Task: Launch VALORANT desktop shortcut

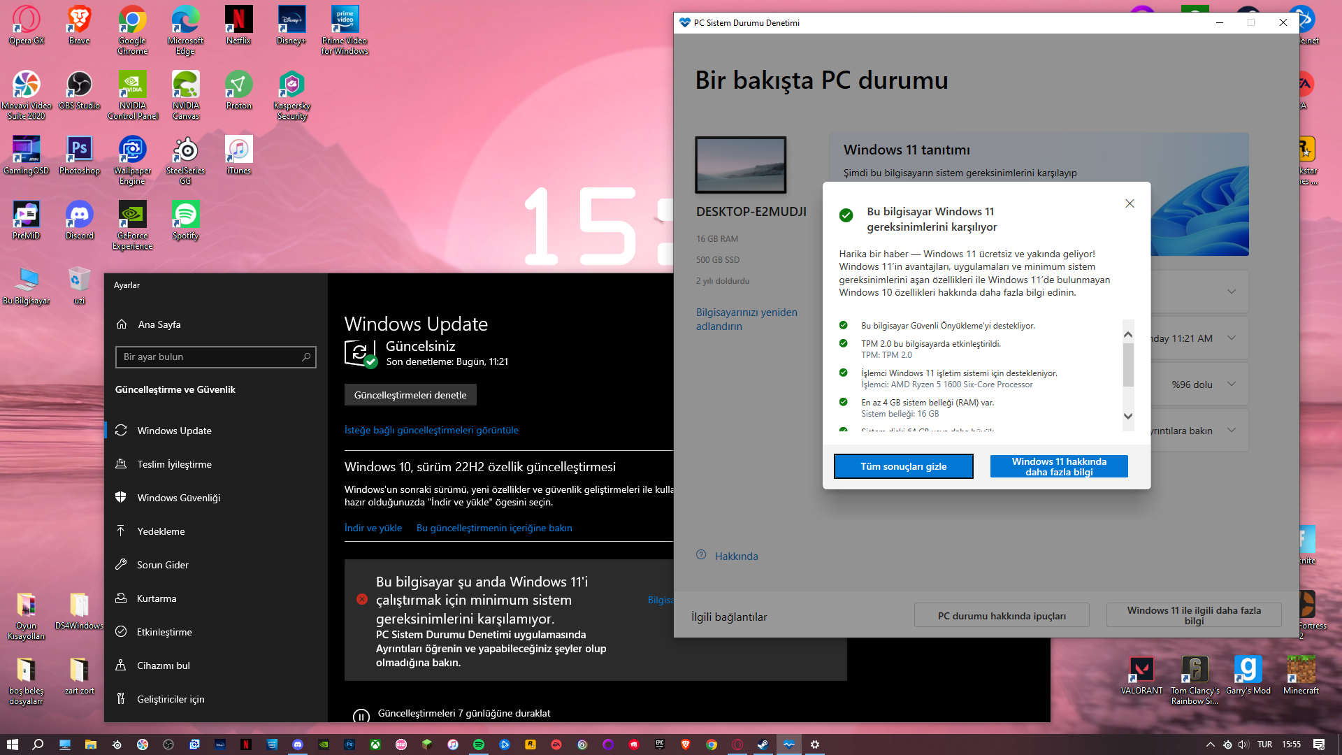Action: click(x=1141, y=670)
